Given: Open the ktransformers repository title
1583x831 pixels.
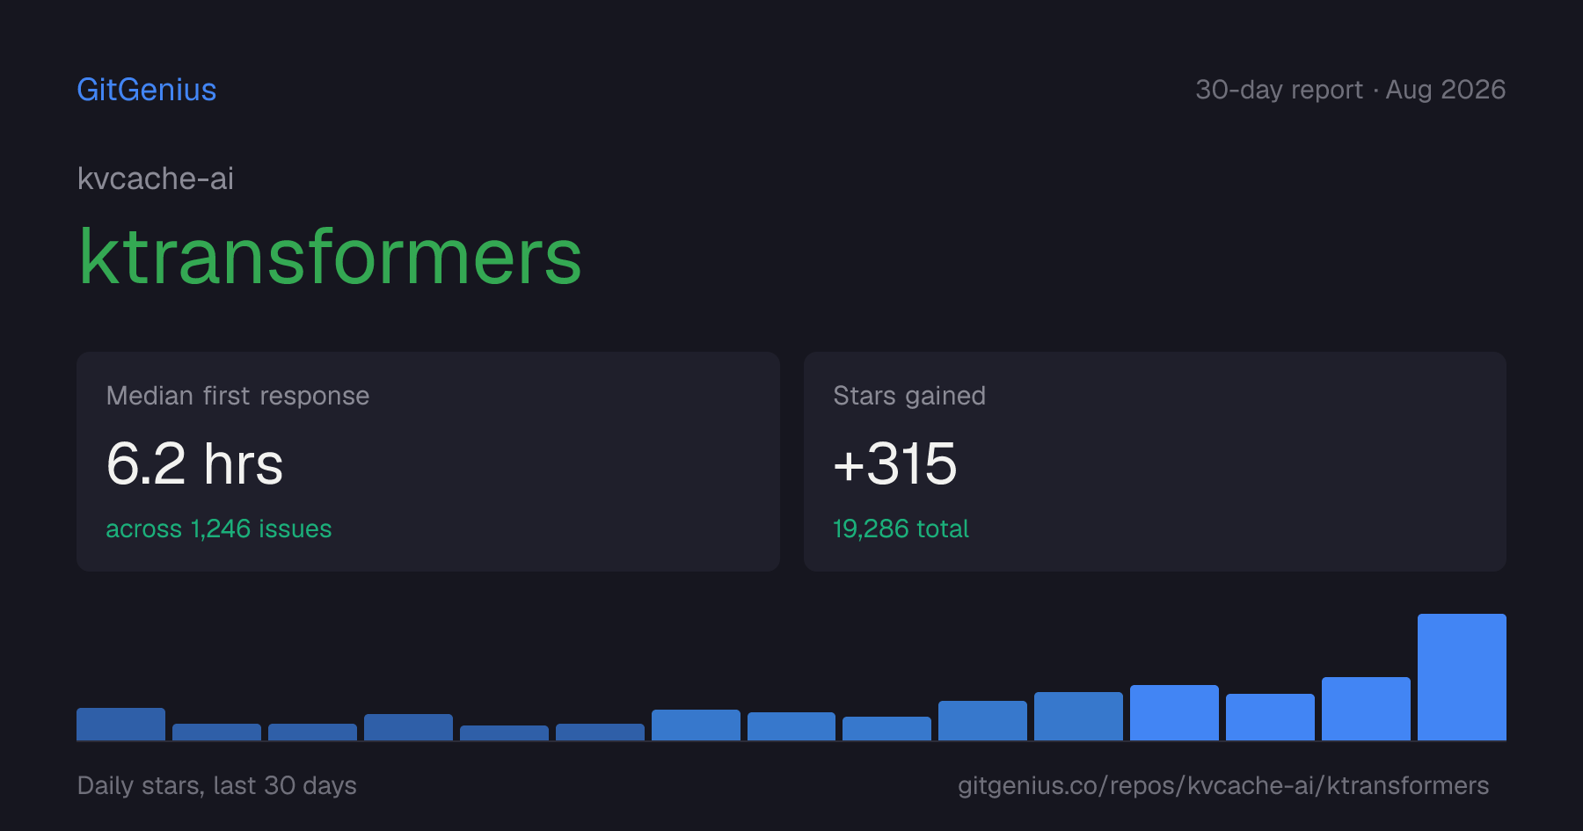Looking at the screenshot, I should tap(330, 256).
